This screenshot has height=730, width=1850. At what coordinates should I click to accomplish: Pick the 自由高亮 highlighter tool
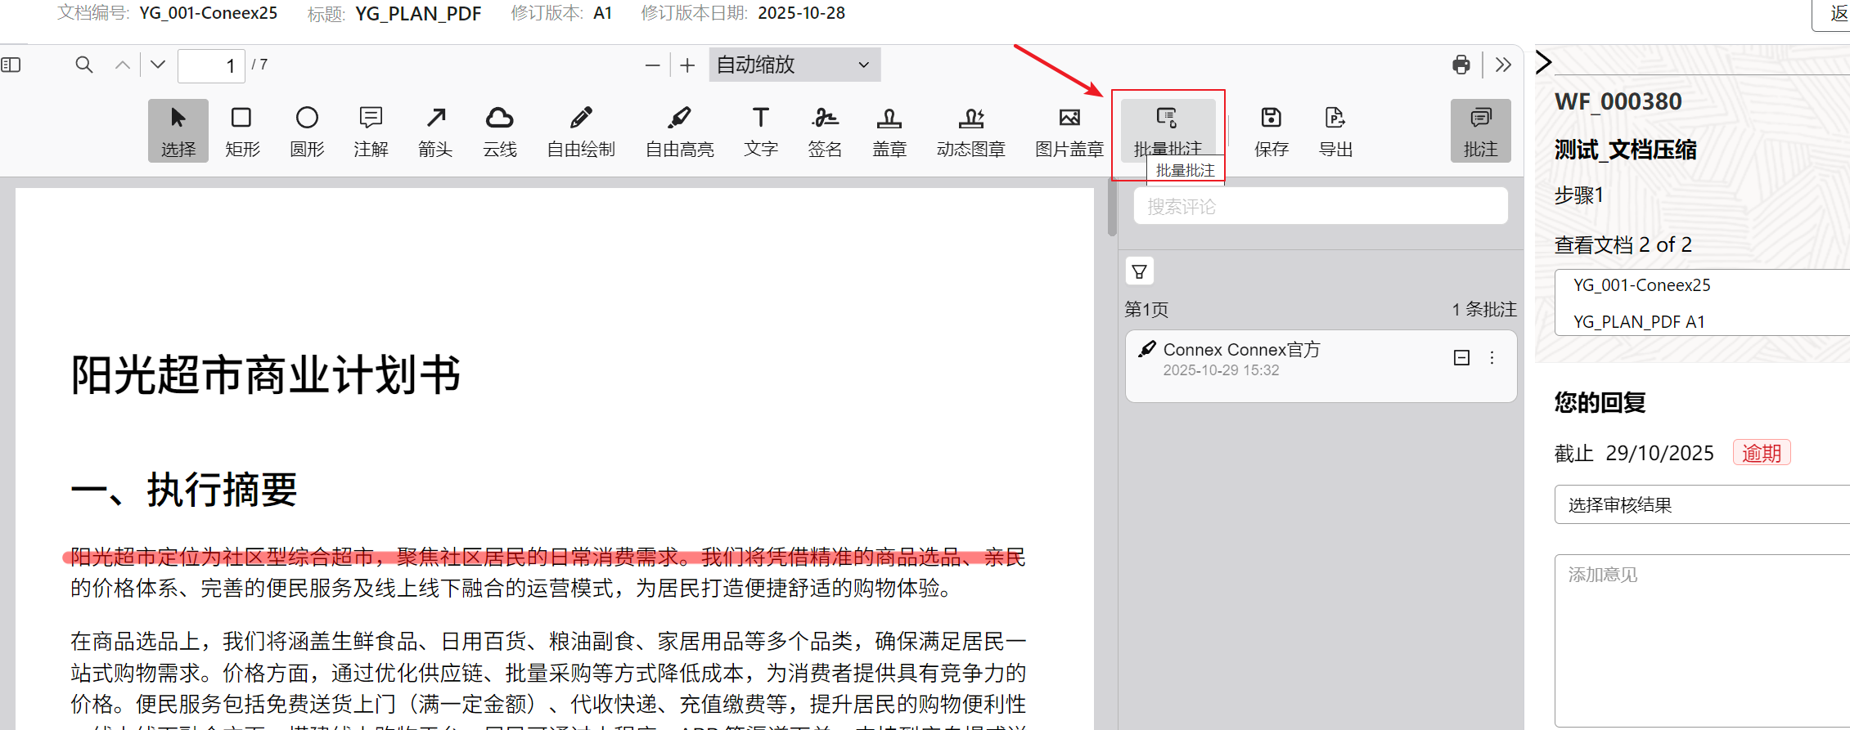679,130
